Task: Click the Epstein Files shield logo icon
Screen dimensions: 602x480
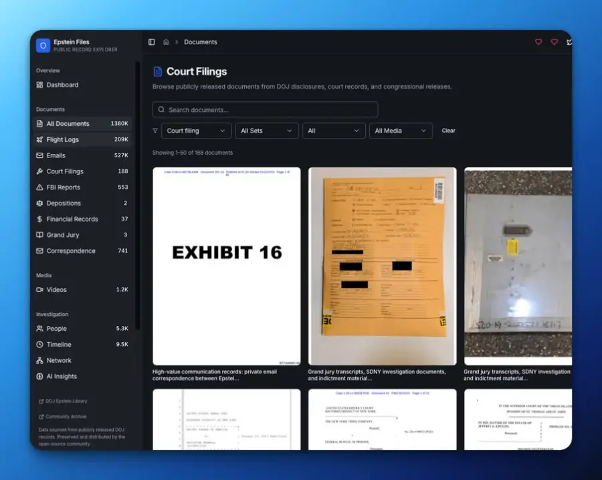Action: 43,46
